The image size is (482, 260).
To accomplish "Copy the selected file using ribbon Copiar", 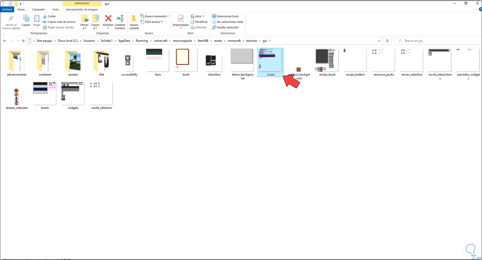I will point(26,21).
